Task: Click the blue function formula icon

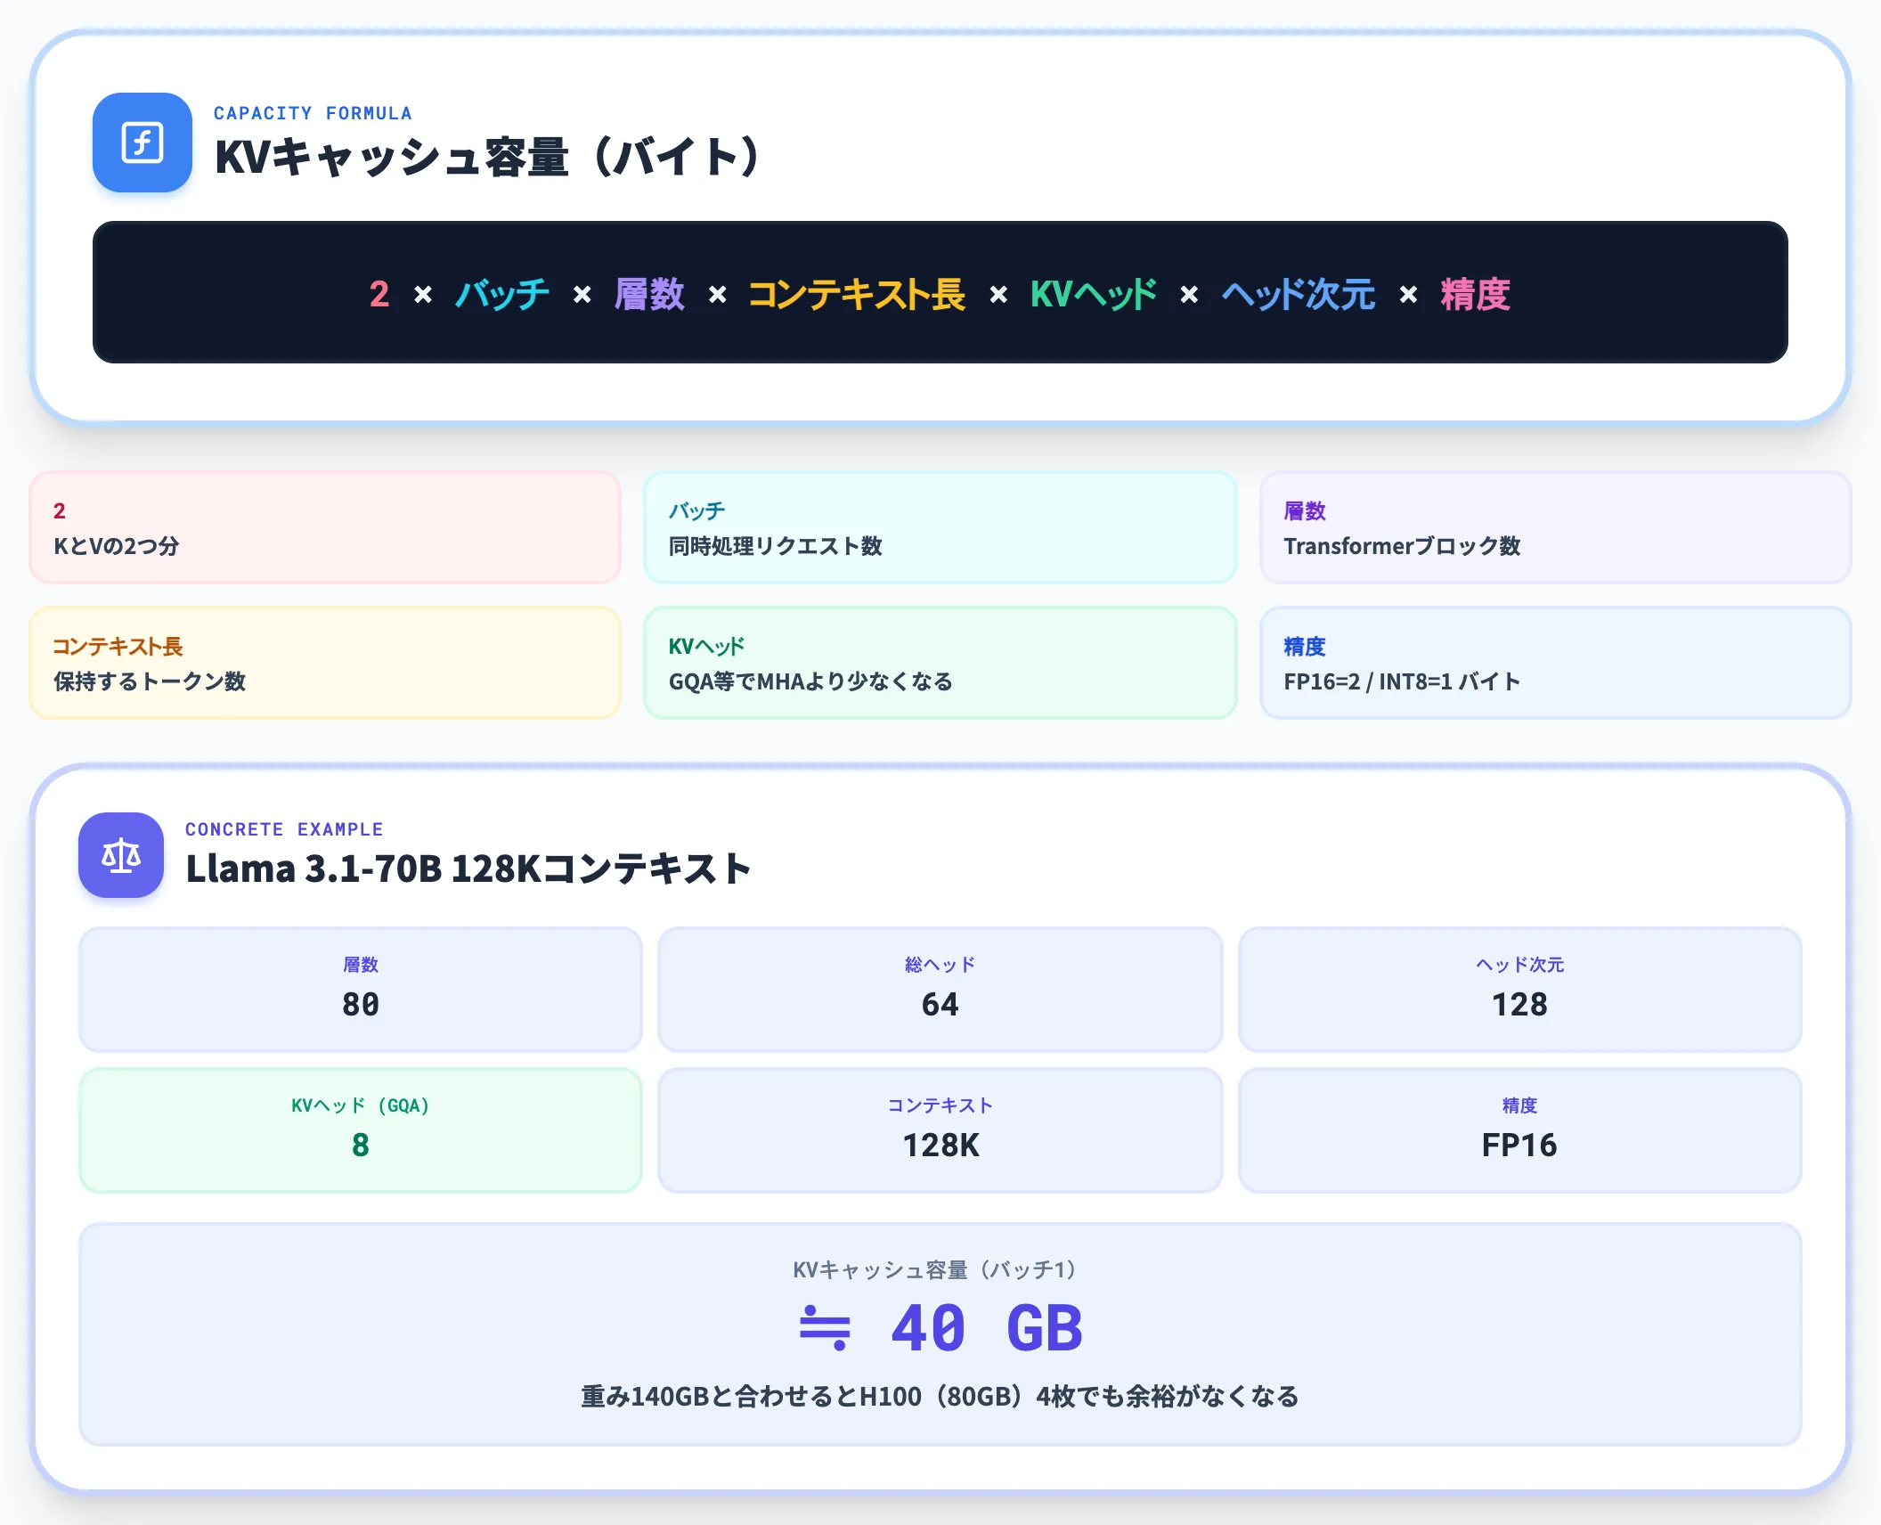Action: (x=142, y=143)
